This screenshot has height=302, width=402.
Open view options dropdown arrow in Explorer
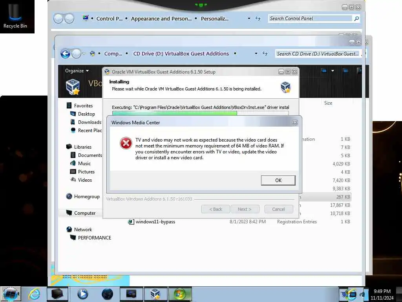333,71
